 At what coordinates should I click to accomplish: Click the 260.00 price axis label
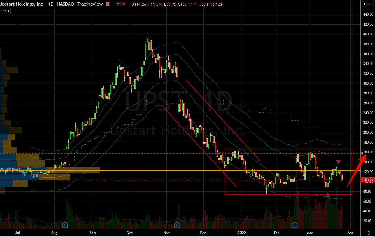[x=368, y=103]
